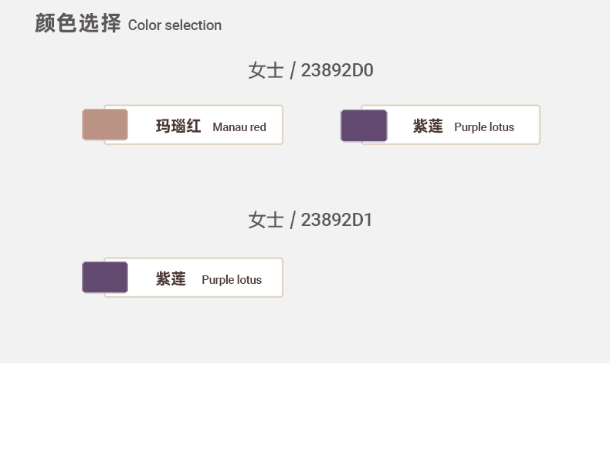Screen dimensions: 610x452
Task: Click the slash in the 23892D0 heading
Action: point(293,71)
